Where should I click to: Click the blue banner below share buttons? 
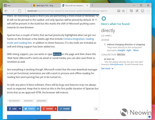pos(29,117)
